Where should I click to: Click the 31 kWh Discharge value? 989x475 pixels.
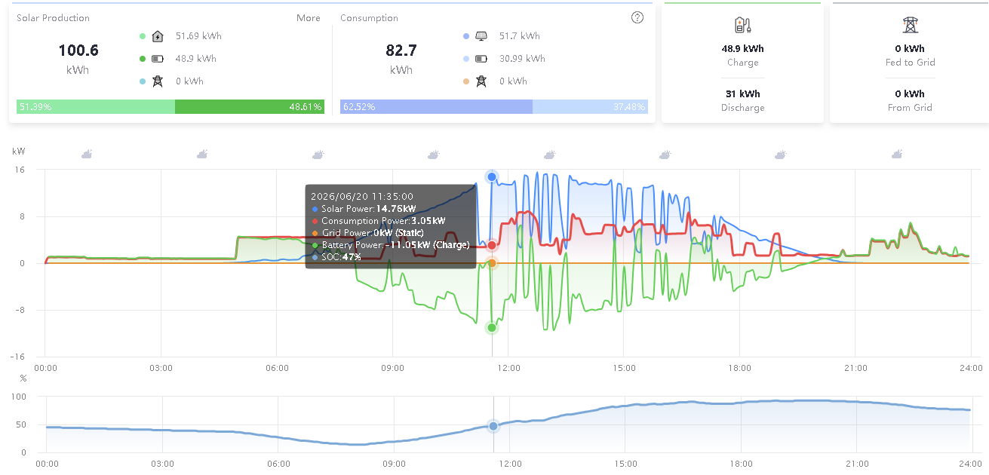tap(742, 94)
